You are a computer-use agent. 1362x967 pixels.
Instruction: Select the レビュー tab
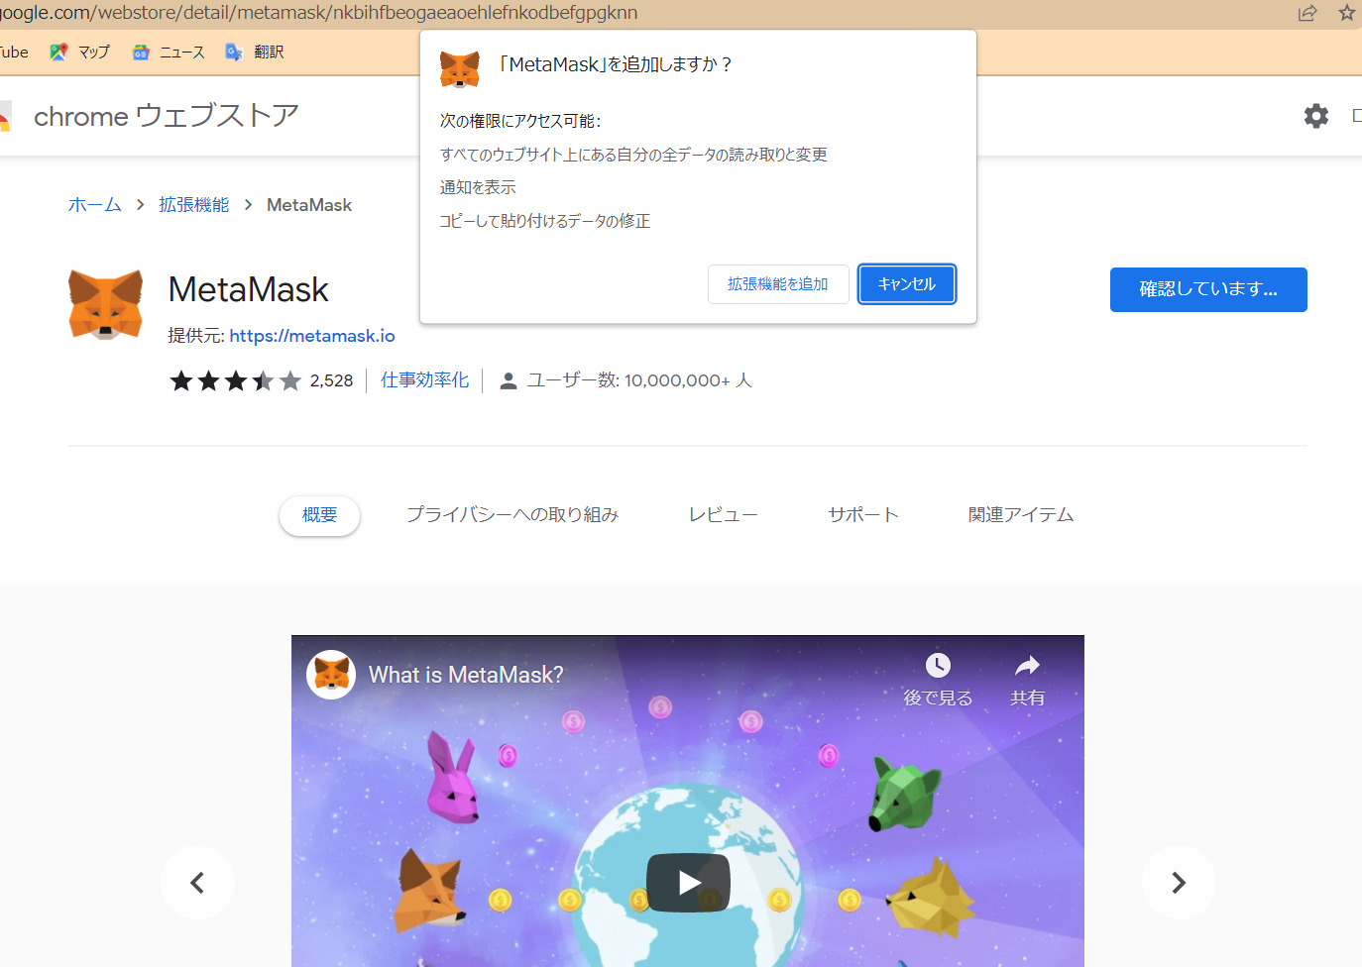coord(724,515)
